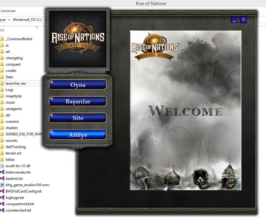Click the dll icon beside avutil-ttv-51.dll

(2, 166)
